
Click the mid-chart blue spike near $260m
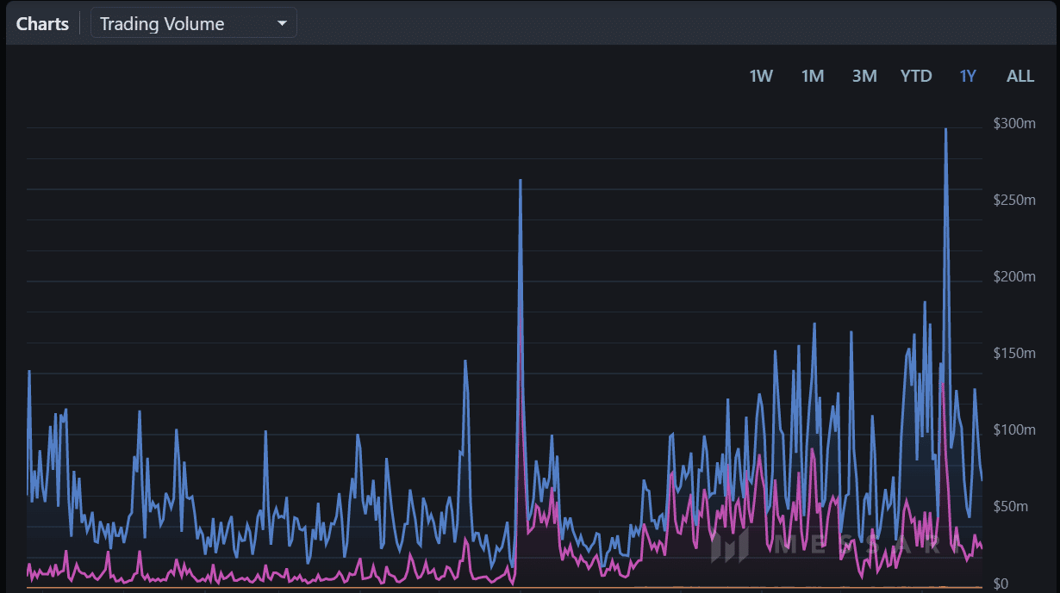coord(520,182)
